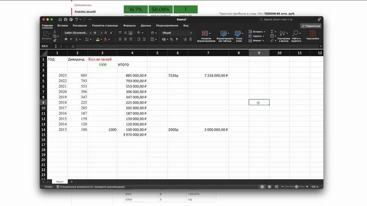Click the accessibility recommendations status text
The image size is (367, 206).
[x=91, y=187]
